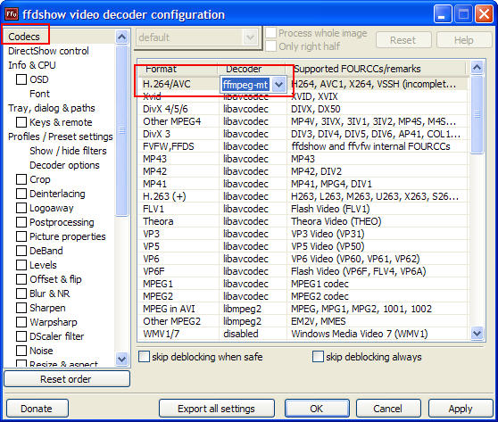The width and height of the screenshot is (498, 422).
Task: Click the Format column header
Action: 178,69
